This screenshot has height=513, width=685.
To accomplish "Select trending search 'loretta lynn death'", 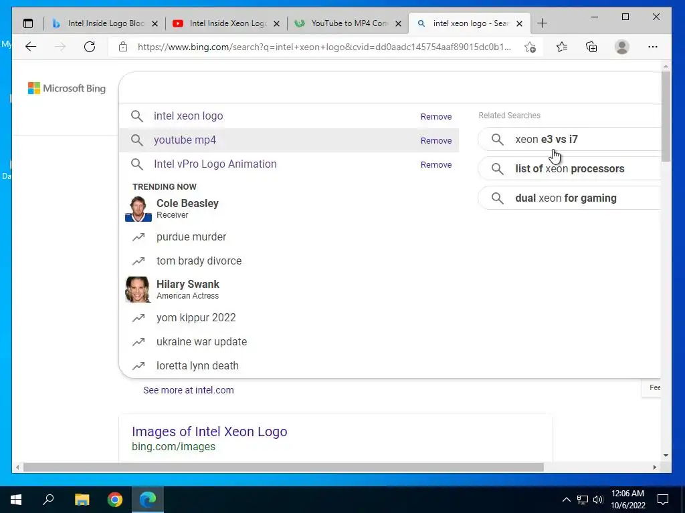I will click(197, 365).
